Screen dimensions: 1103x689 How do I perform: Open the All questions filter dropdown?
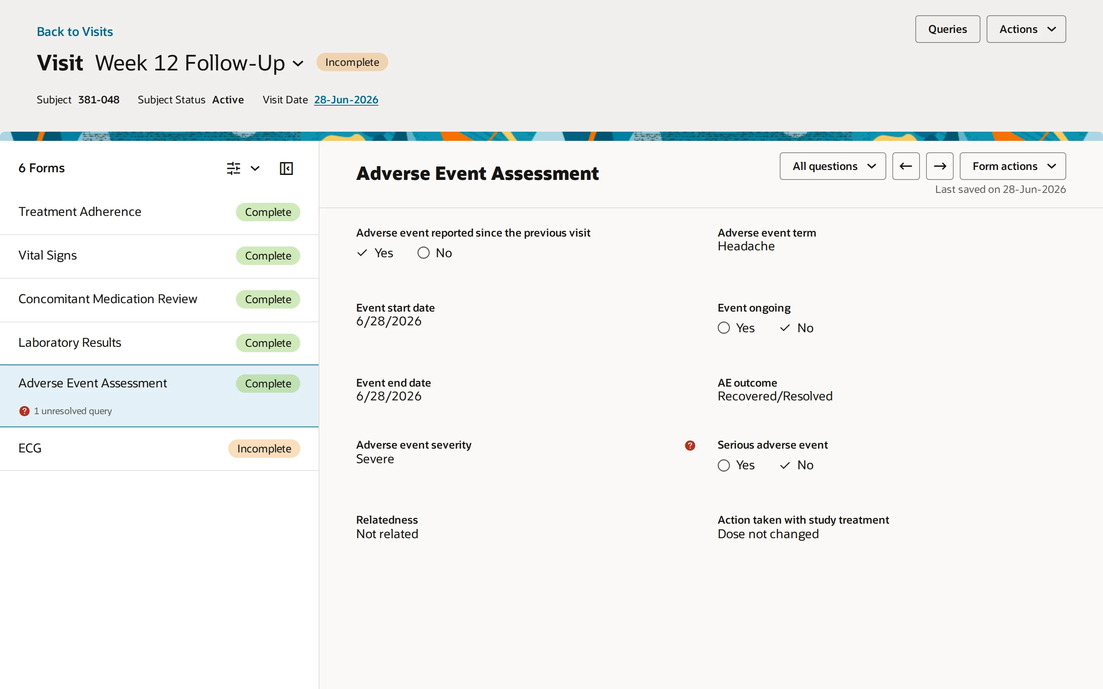click(833, 167)
